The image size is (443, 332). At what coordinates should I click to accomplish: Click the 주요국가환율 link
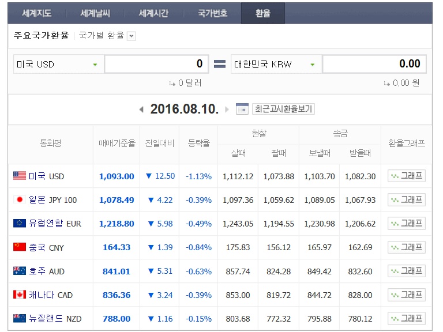pos(40,36)
